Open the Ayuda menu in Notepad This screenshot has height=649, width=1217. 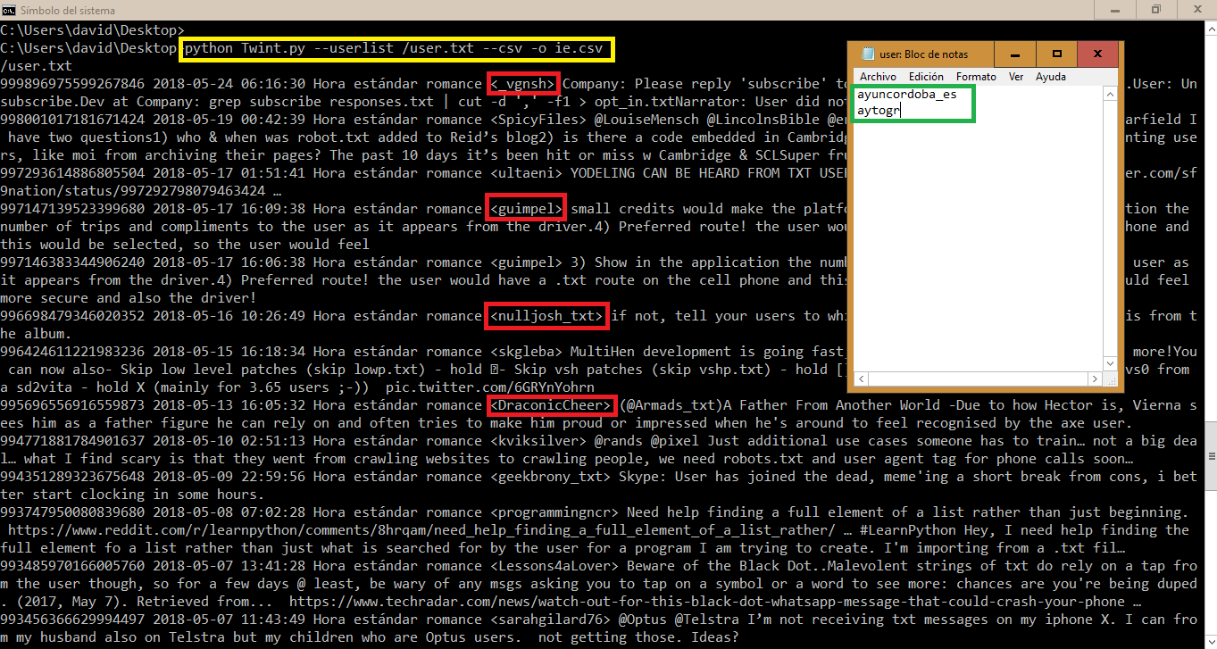pos(1051,77)
